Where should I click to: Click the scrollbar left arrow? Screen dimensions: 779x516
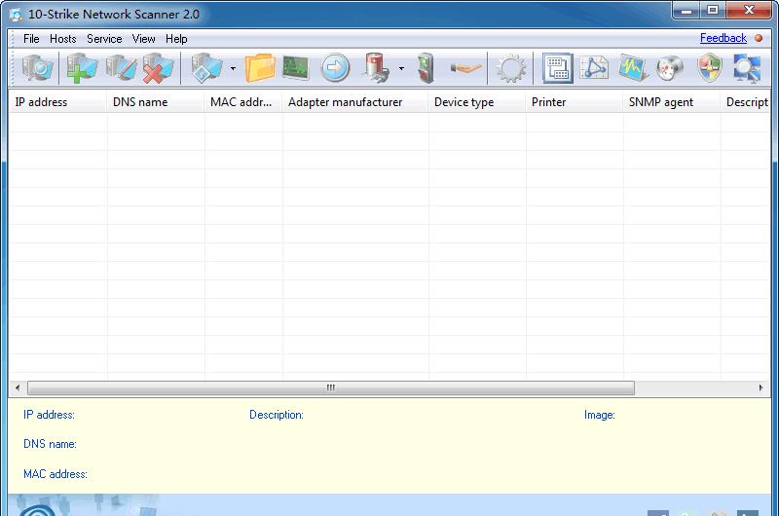click(18, 387)
